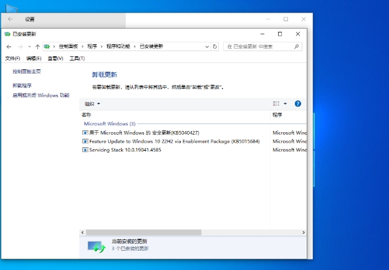The image size is (389, 270).
Task: Open the recent locations dropdown chevron
Action: click(x=29, y=47)
